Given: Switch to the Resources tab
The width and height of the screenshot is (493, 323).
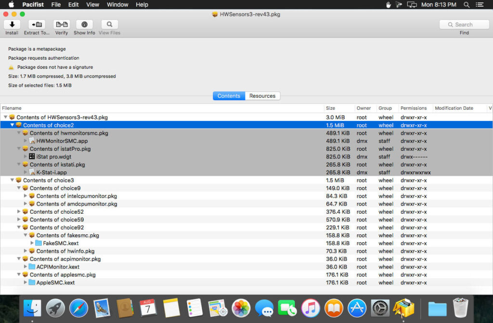Looking at the screenshot, I should [x=262, y=96].
